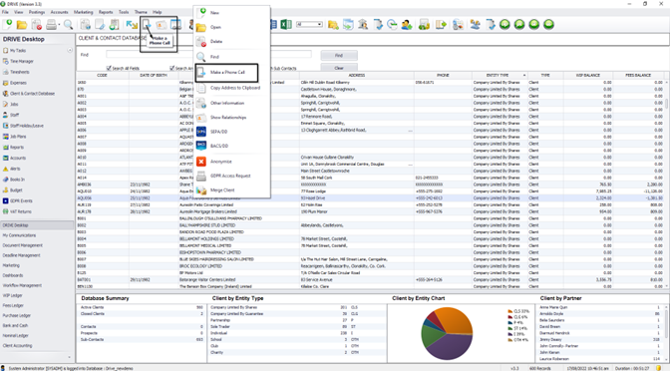Open the All filter dropdown in toolbar
Screen dimensions: 670x371
(309, 24)
